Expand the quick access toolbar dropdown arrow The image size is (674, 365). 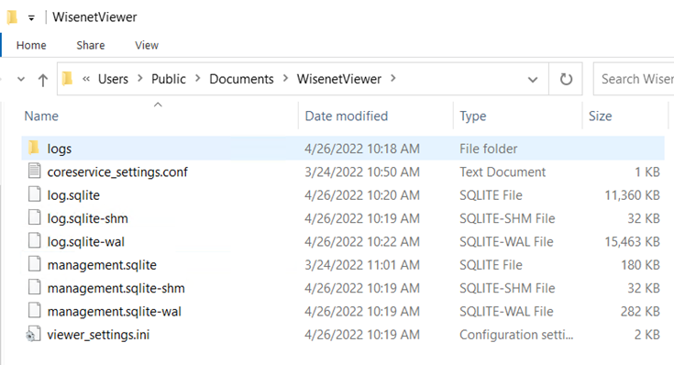[x=31, y=18]
